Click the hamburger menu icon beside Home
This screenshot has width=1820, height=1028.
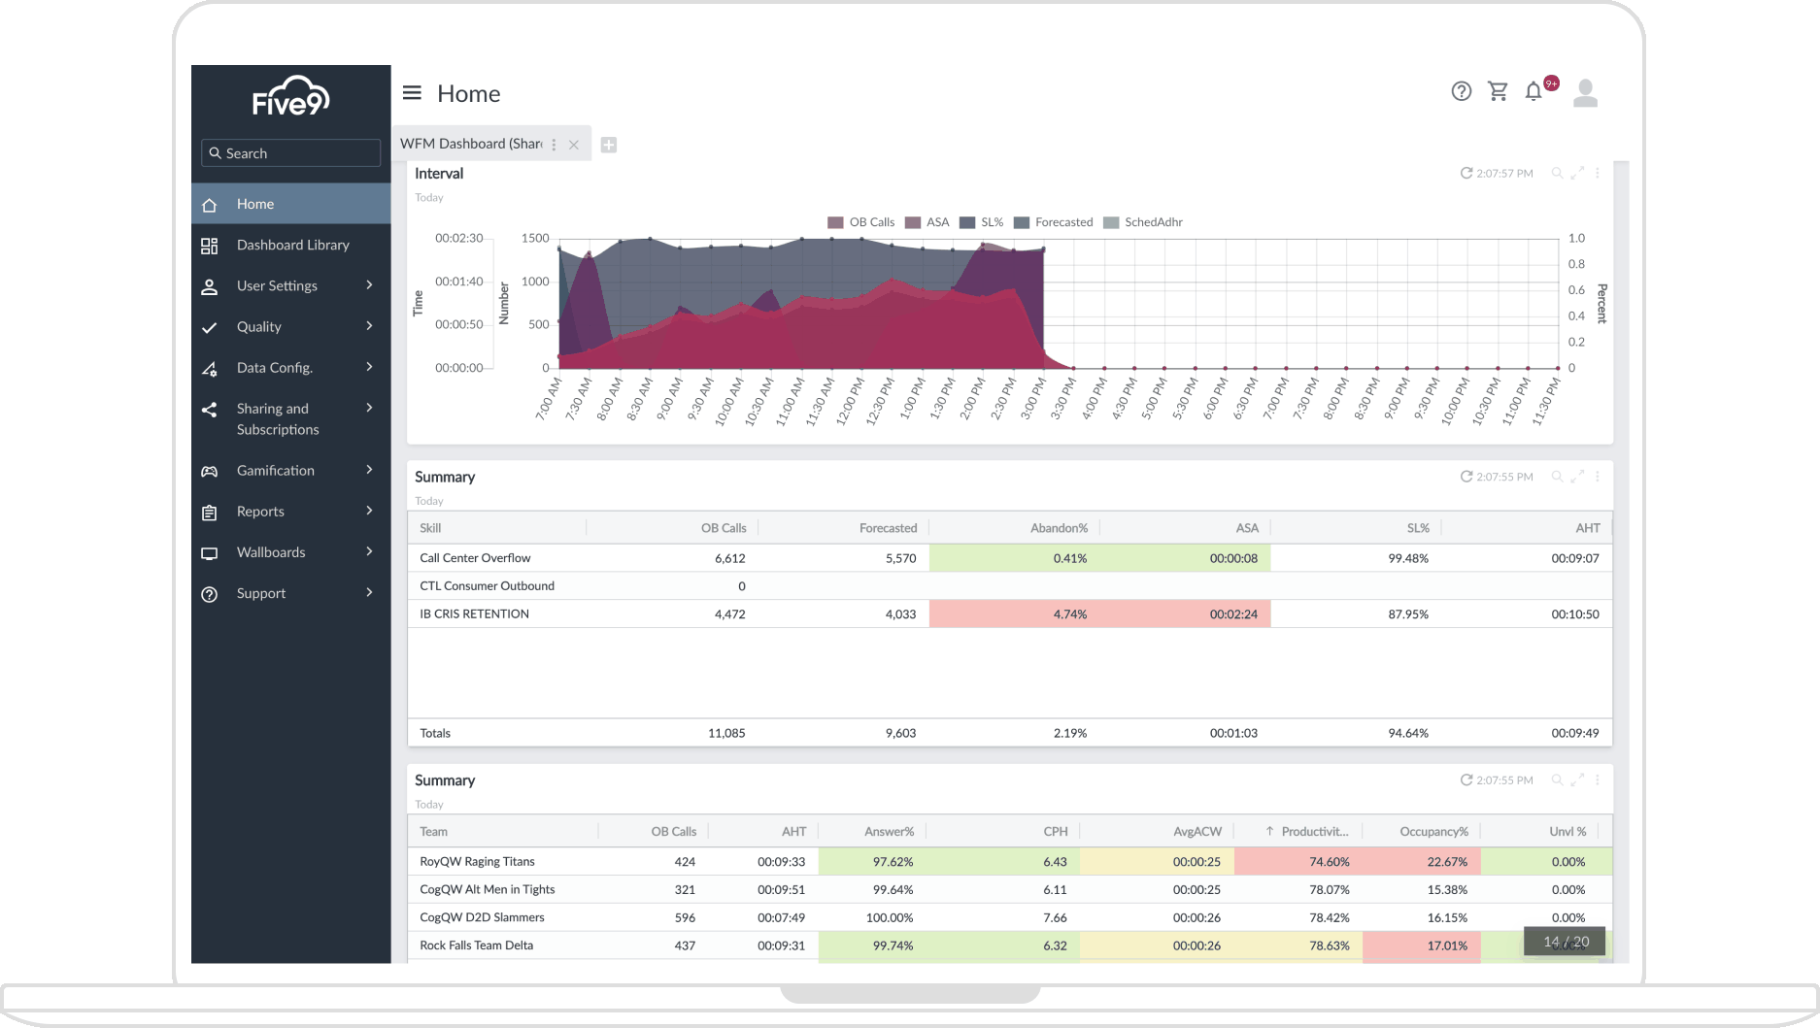coord(412,93)
